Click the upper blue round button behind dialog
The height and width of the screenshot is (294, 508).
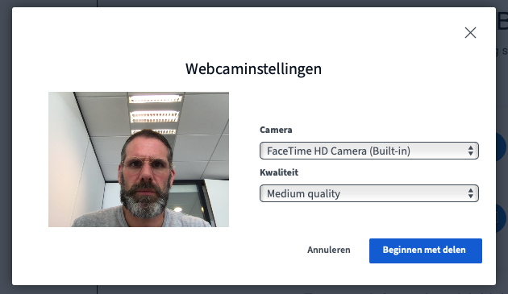[502, 147]
